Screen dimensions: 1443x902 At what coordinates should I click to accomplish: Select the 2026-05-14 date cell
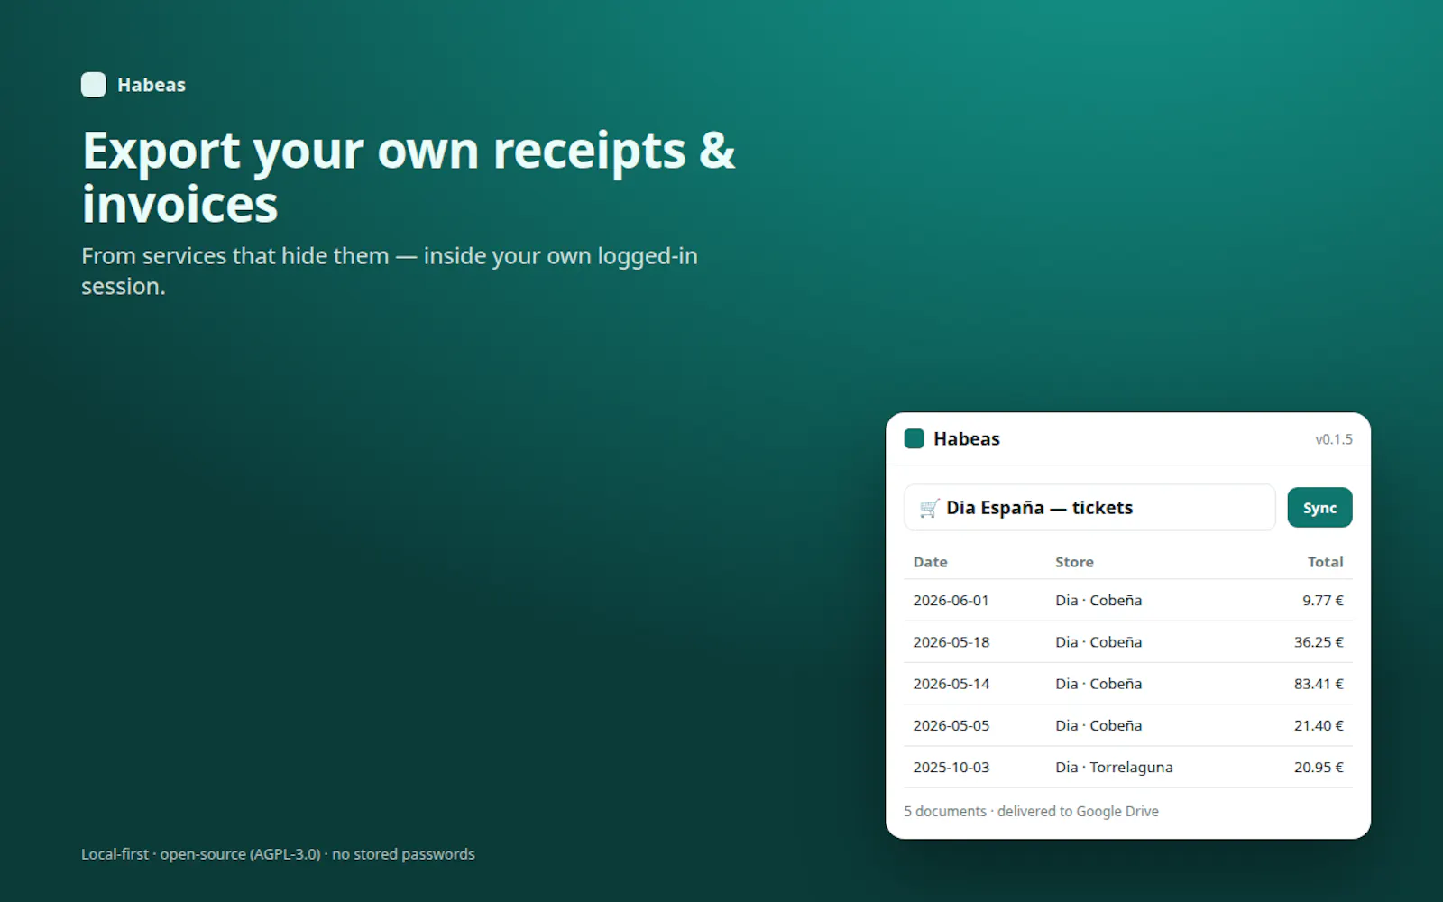click(951, 684)
